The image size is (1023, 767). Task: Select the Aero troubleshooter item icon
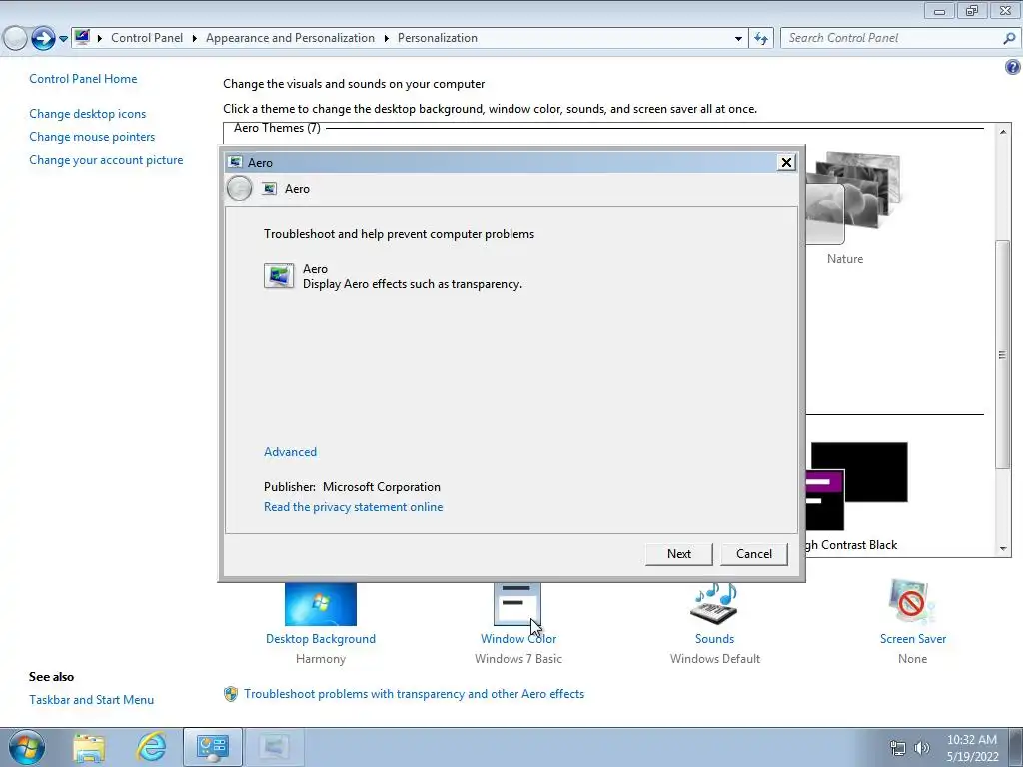(279, 276)
